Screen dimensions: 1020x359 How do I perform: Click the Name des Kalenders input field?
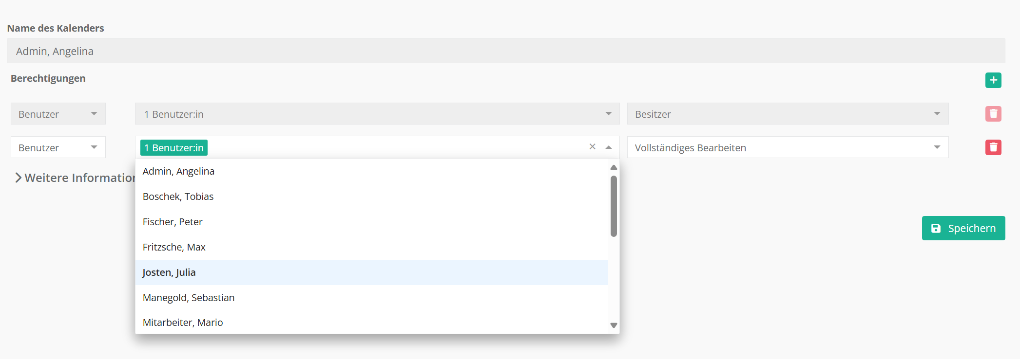click(x=505, y=51)
